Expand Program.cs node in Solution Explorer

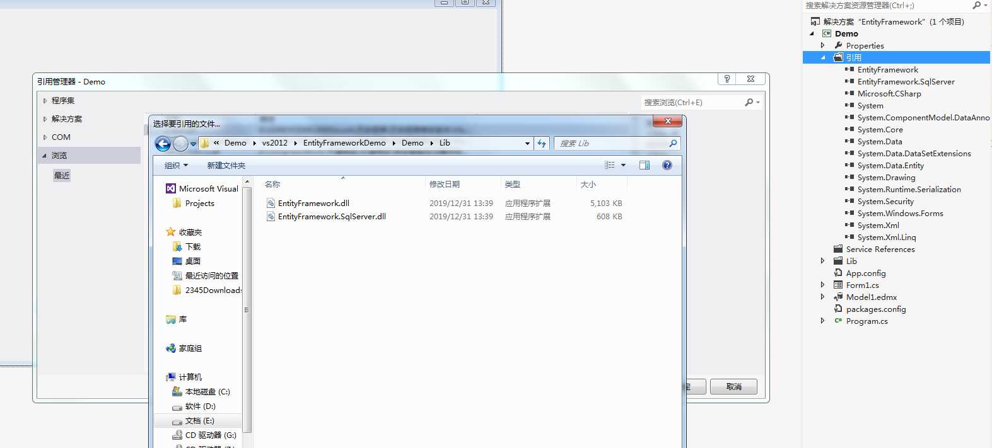coord(822,321)
